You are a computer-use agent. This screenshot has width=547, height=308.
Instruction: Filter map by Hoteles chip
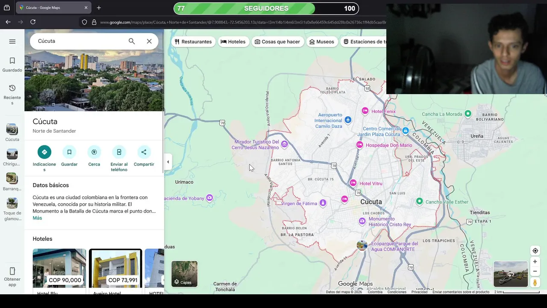tap(233, 41)
